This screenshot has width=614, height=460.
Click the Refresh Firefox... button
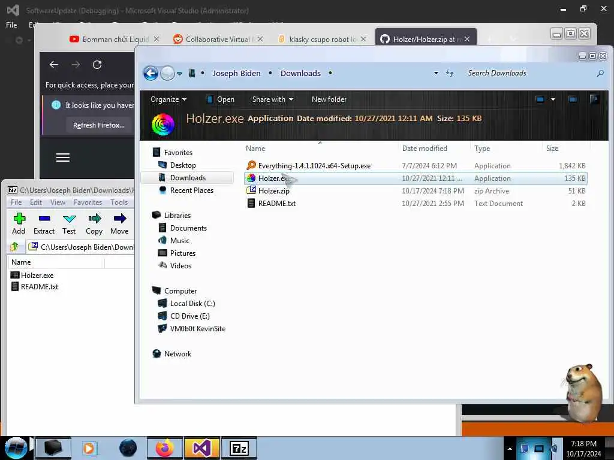coord(99,125)
